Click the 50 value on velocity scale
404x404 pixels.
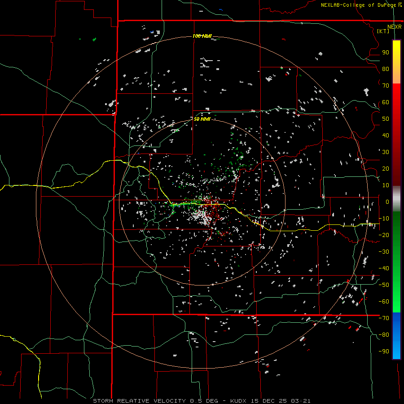point(386,119)
